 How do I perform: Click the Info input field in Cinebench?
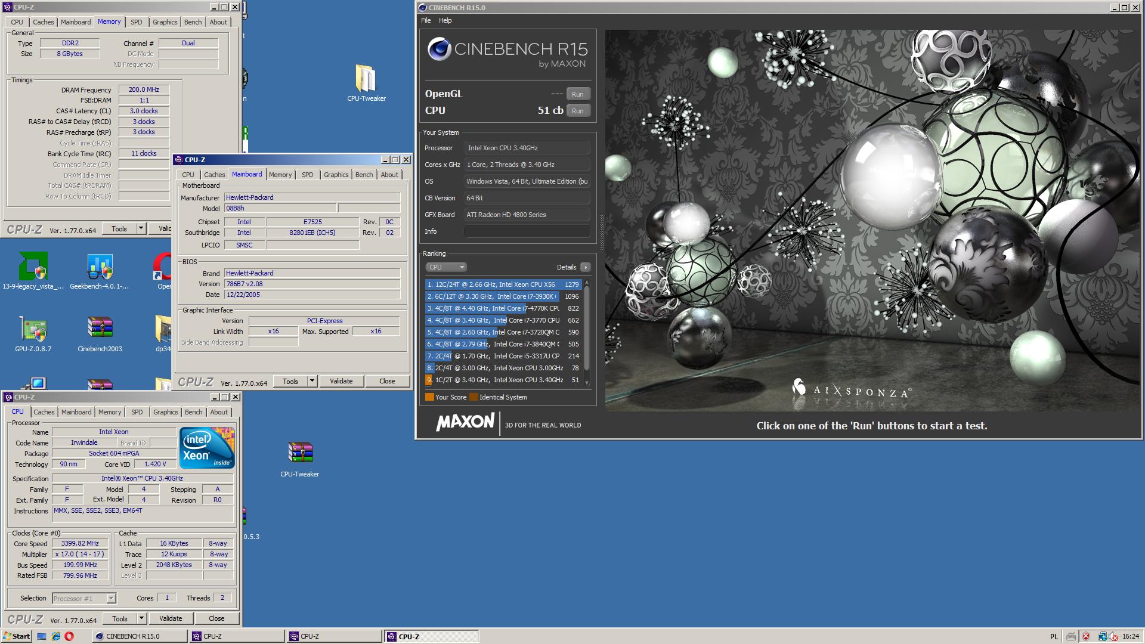[527, 231]
